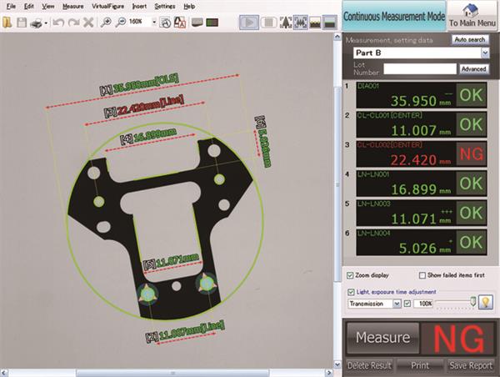Expand the Transmission light type dropdown
500x377 pixels.
(x=396, y=304)
